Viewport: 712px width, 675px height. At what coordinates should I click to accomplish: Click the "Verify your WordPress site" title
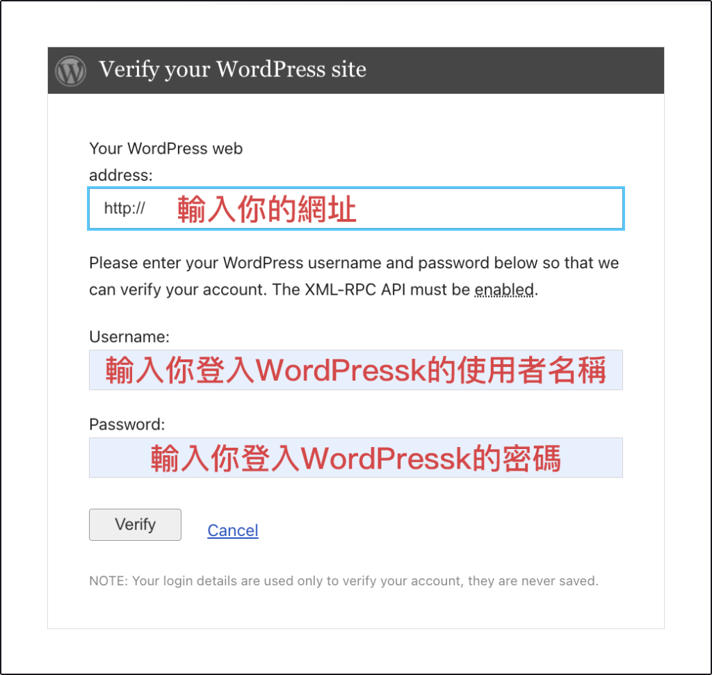[232, 70]
